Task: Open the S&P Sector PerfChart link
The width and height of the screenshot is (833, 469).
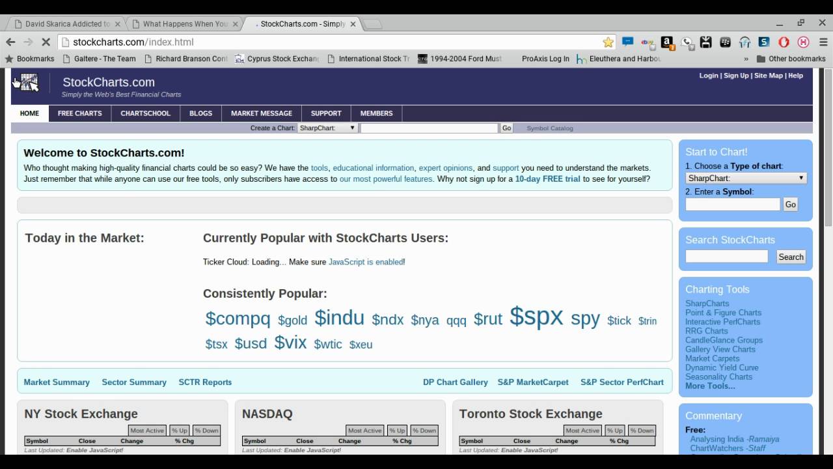Action: (x=622, y=382)
